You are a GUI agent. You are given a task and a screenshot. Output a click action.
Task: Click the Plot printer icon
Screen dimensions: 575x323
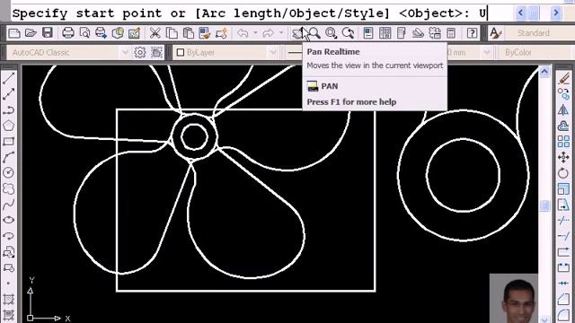point(68,33)
